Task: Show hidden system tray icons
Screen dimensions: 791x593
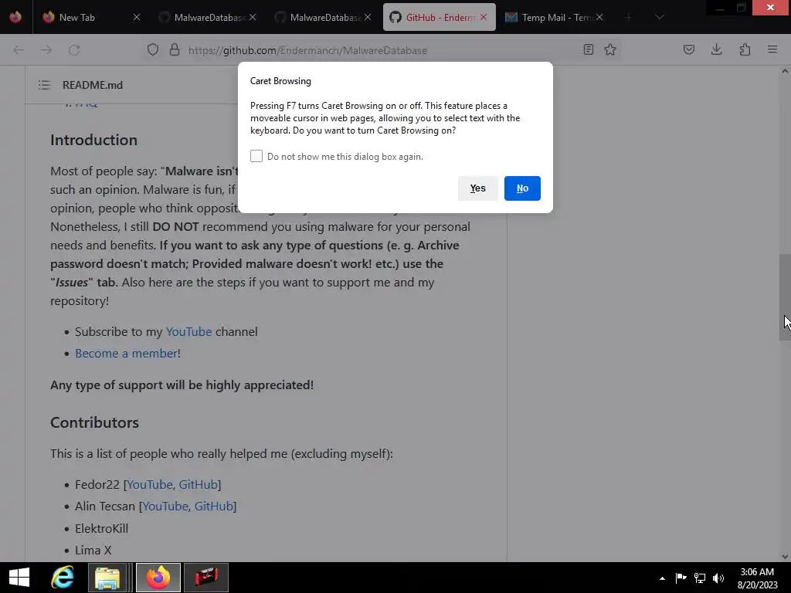Action: point(662,578)
